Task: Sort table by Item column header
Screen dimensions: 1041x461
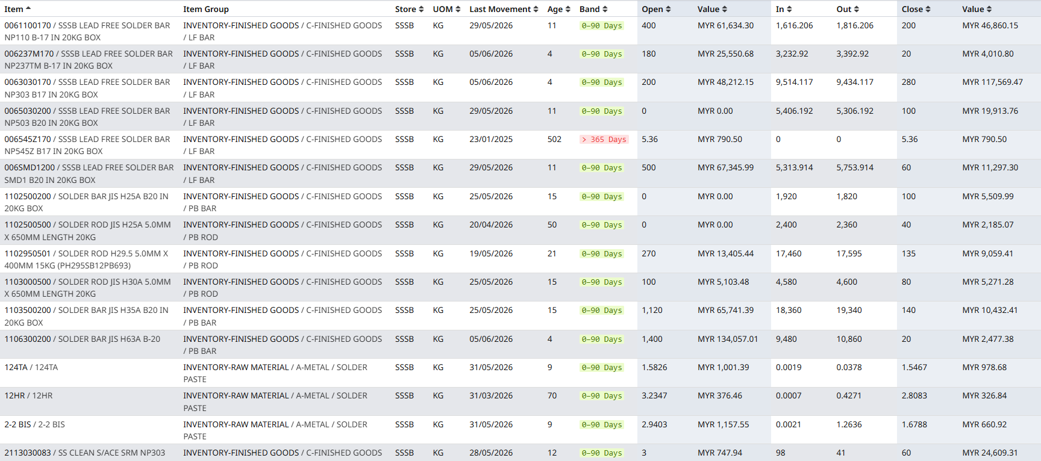Action: click(x=17, y=9)
